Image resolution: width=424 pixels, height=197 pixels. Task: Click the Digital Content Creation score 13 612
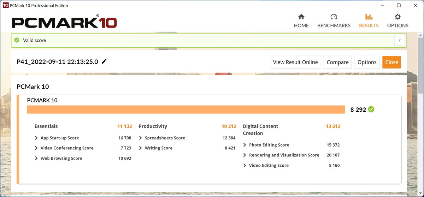coord(333,126)
